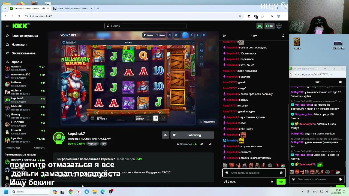This screenshot has width=349, height=196.
Task: Open Дропы in the sidebar
Action: tap(16, 62)
